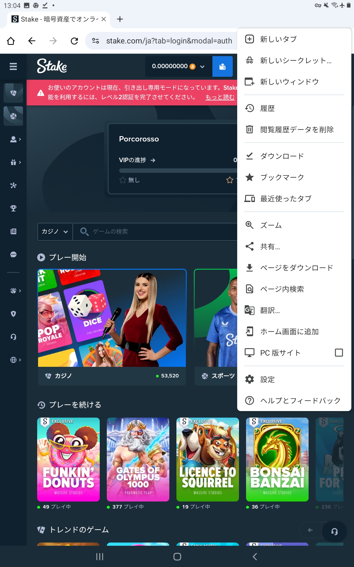The width and height of the screenshot is (354, 567).
Task: Click the floating live support headset button
Action: tap(334, 532)
